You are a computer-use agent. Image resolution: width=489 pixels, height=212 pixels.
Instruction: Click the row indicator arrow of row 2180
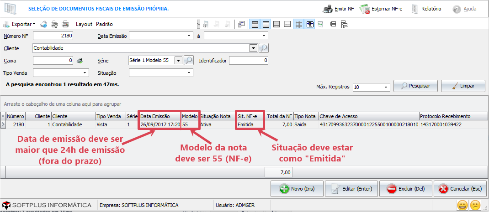click(3, 124)
